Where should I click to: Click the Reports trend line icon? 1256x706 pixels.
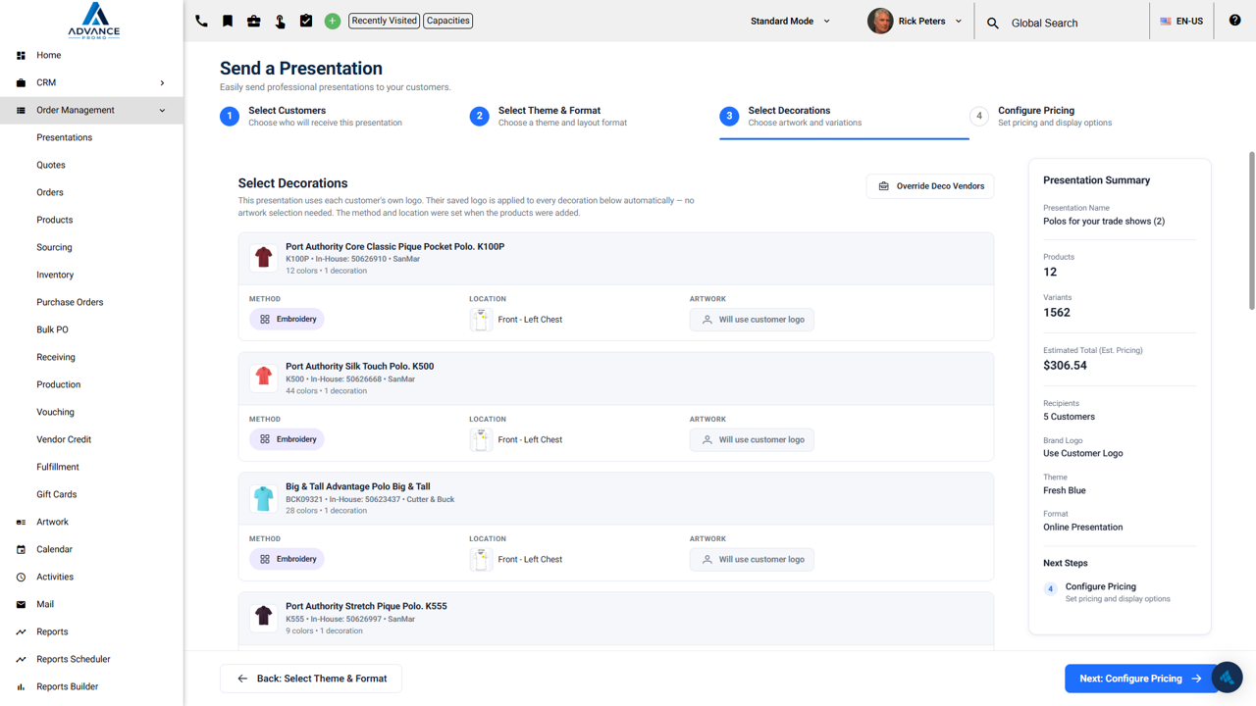(x=21, y=631)
